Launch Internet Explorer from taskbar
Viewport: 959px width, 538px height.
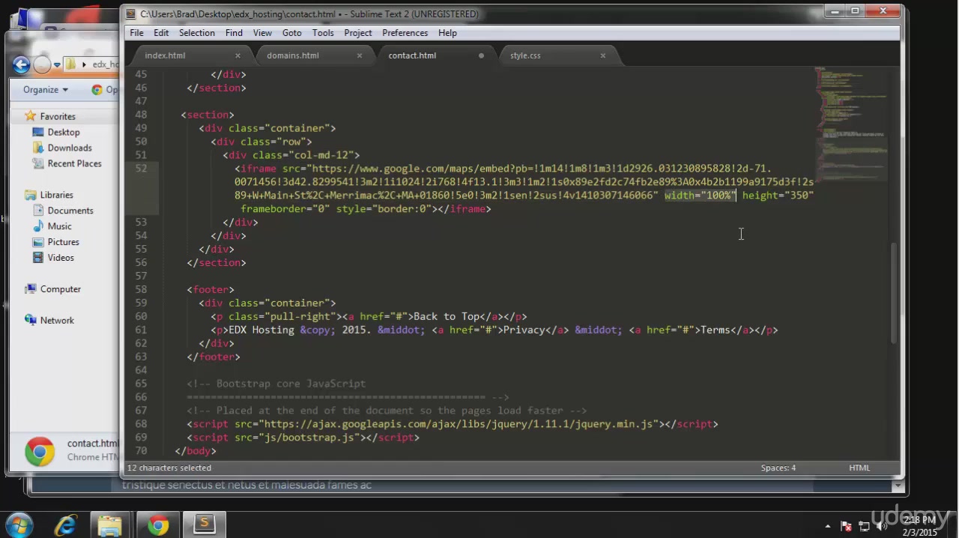tap(66, 525)
